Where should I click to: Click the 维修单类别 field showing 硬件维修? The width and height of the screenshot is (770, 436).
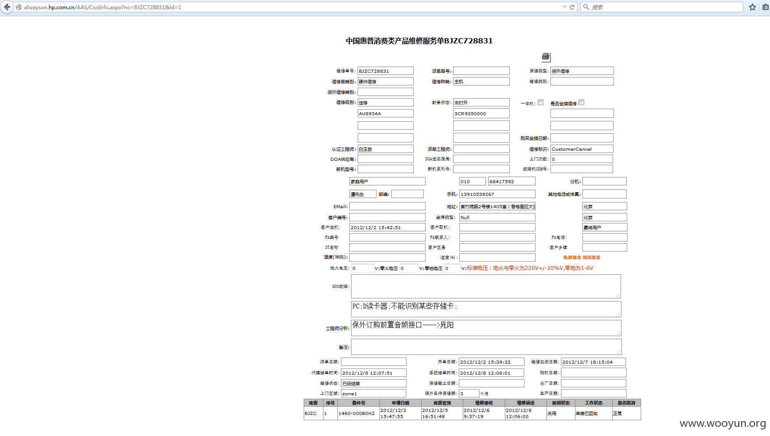pos(386,82)
